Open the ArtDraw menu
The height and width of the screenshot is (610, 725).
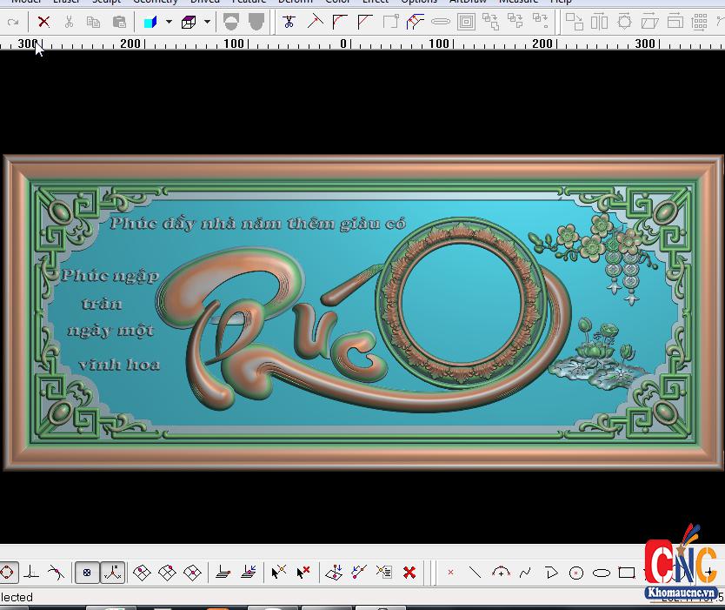(x=468, y=2)
